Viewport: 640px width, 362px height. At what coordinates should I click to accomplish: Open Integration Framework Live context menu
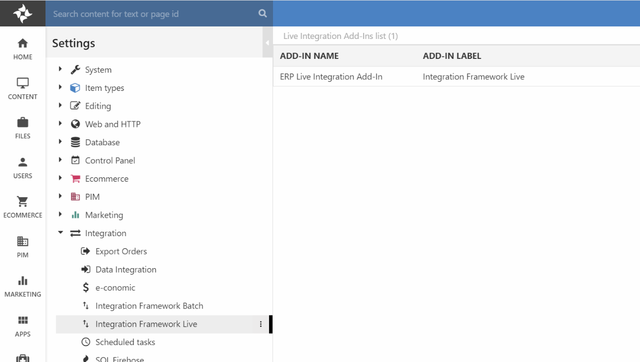click(x=260, y=324)
